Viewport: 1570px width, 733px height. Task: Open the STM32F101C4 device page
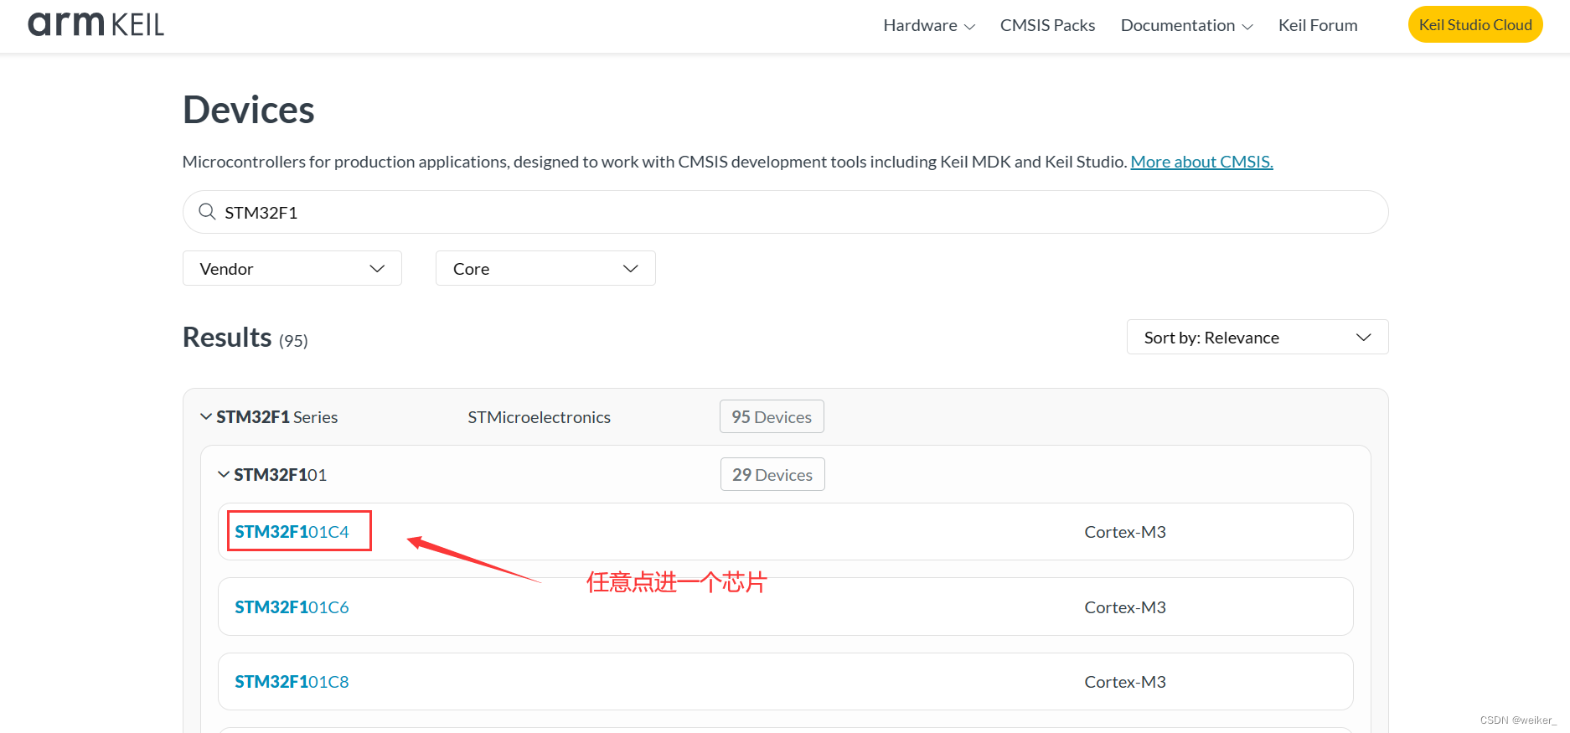(x=292, y=531)
